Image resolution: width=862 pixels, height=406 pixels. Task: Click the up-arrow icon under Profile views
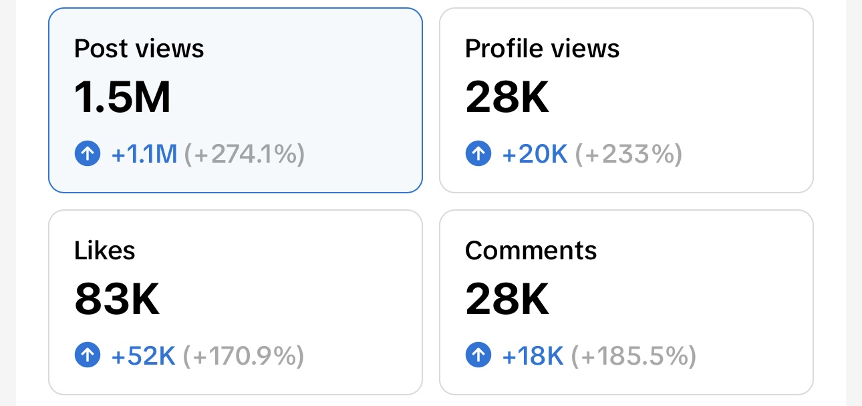point(478,155)
